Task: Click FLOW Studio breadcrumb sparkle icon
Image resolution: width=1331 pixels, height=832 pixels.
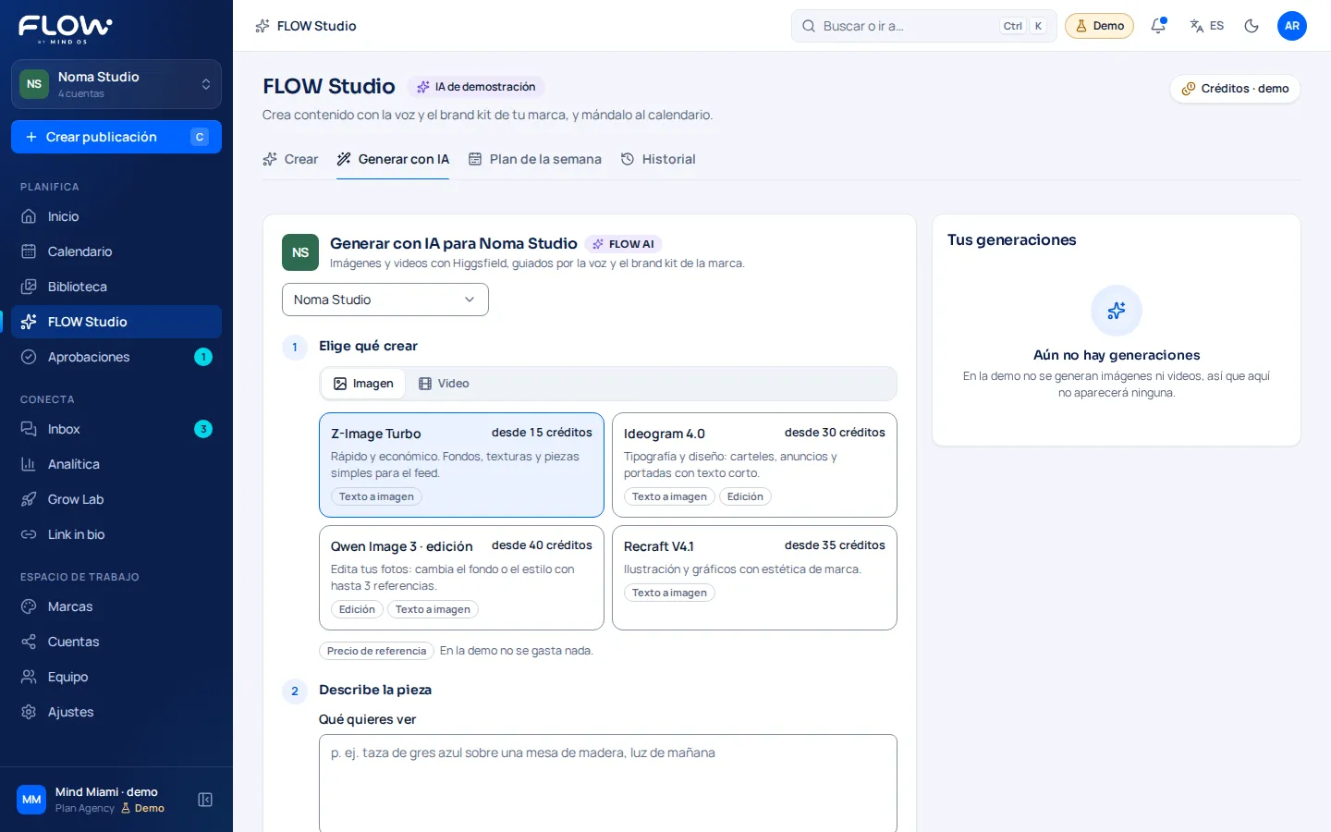Action: (263, 26)
